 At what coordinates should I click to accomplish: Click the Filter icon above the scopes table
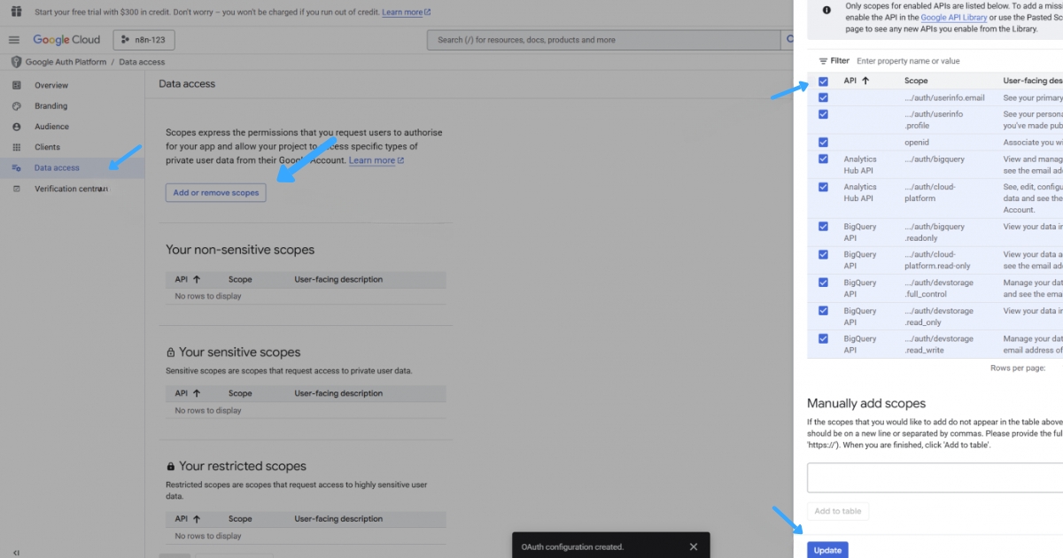click(826, 60)
